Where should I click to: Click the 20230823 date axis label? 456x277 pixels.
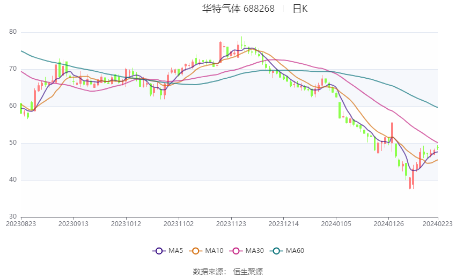pos(21,224)
